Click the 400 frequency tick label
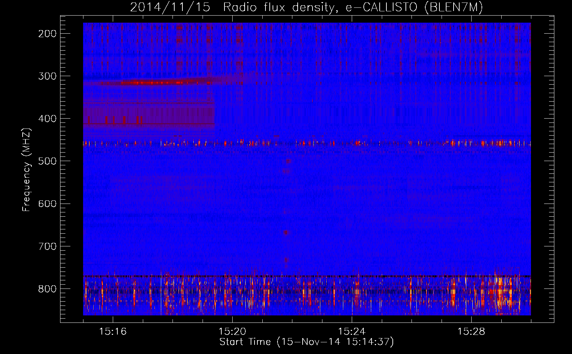Image resolution: width=572 pixels, height=354 pixels. (47, 119)
